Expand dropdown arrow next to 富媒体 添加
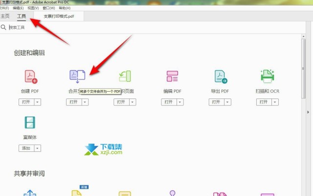The height and width of the screenshot is (196, 313). (38, 148)
